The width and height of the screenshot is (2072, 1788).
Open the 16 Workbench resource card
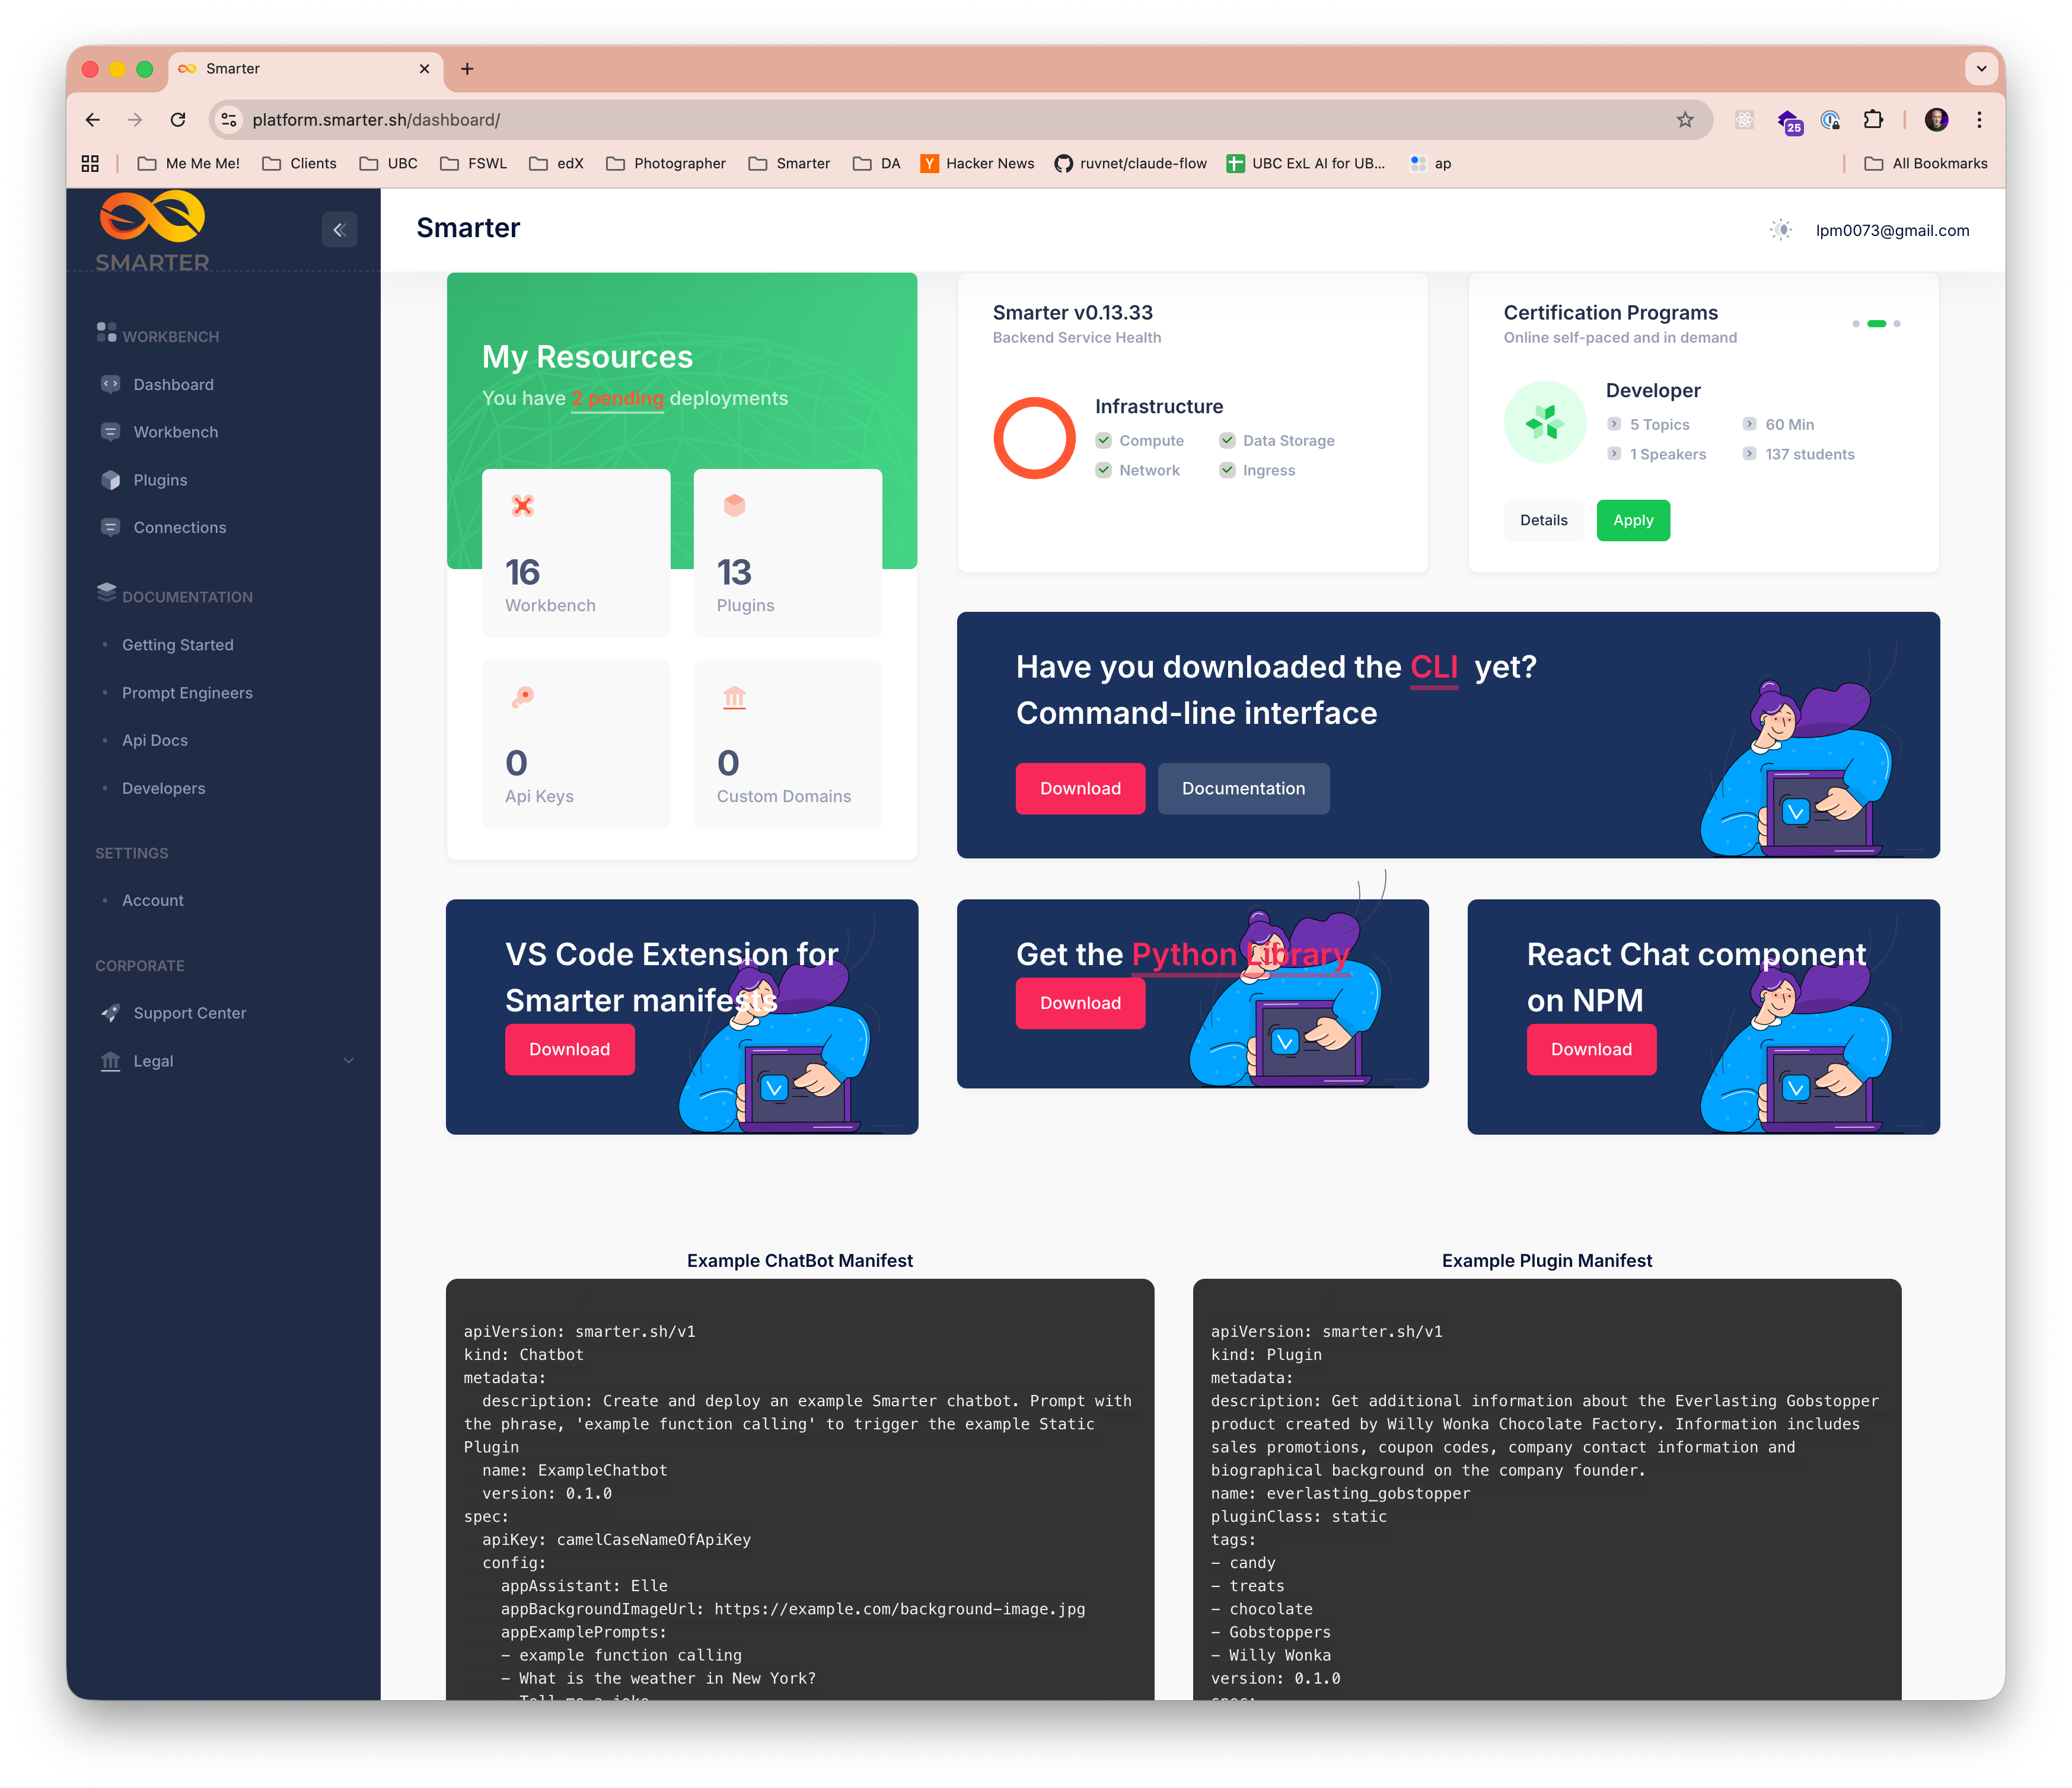tap(576, 552)
